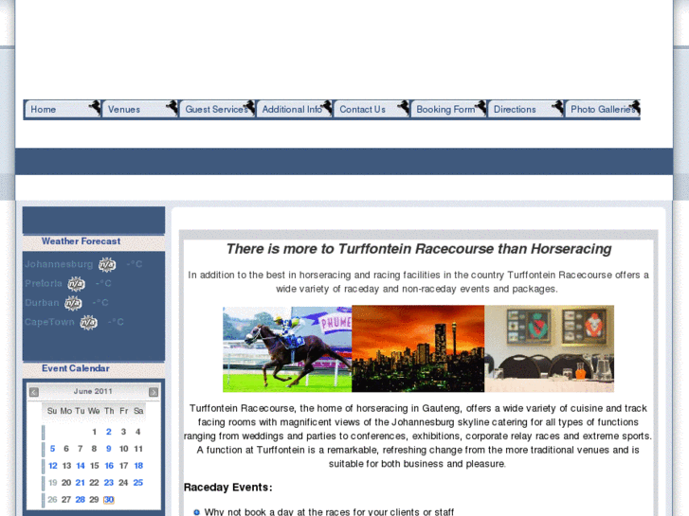Select June 14 in the calendar
This screenshot has height=516, width=689.
(x=81, y=466)
